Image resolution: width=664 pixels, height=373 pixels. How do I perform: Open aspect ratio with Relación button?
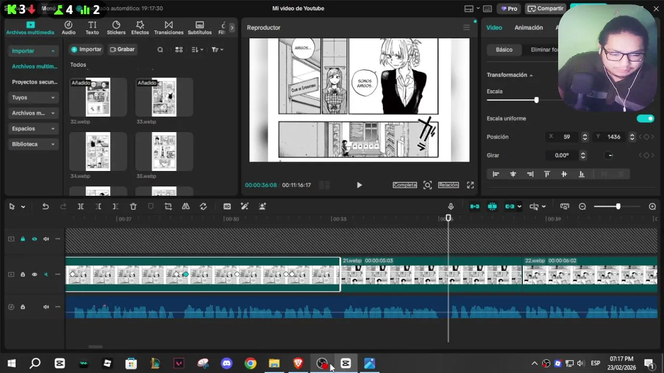click(448, 185)
